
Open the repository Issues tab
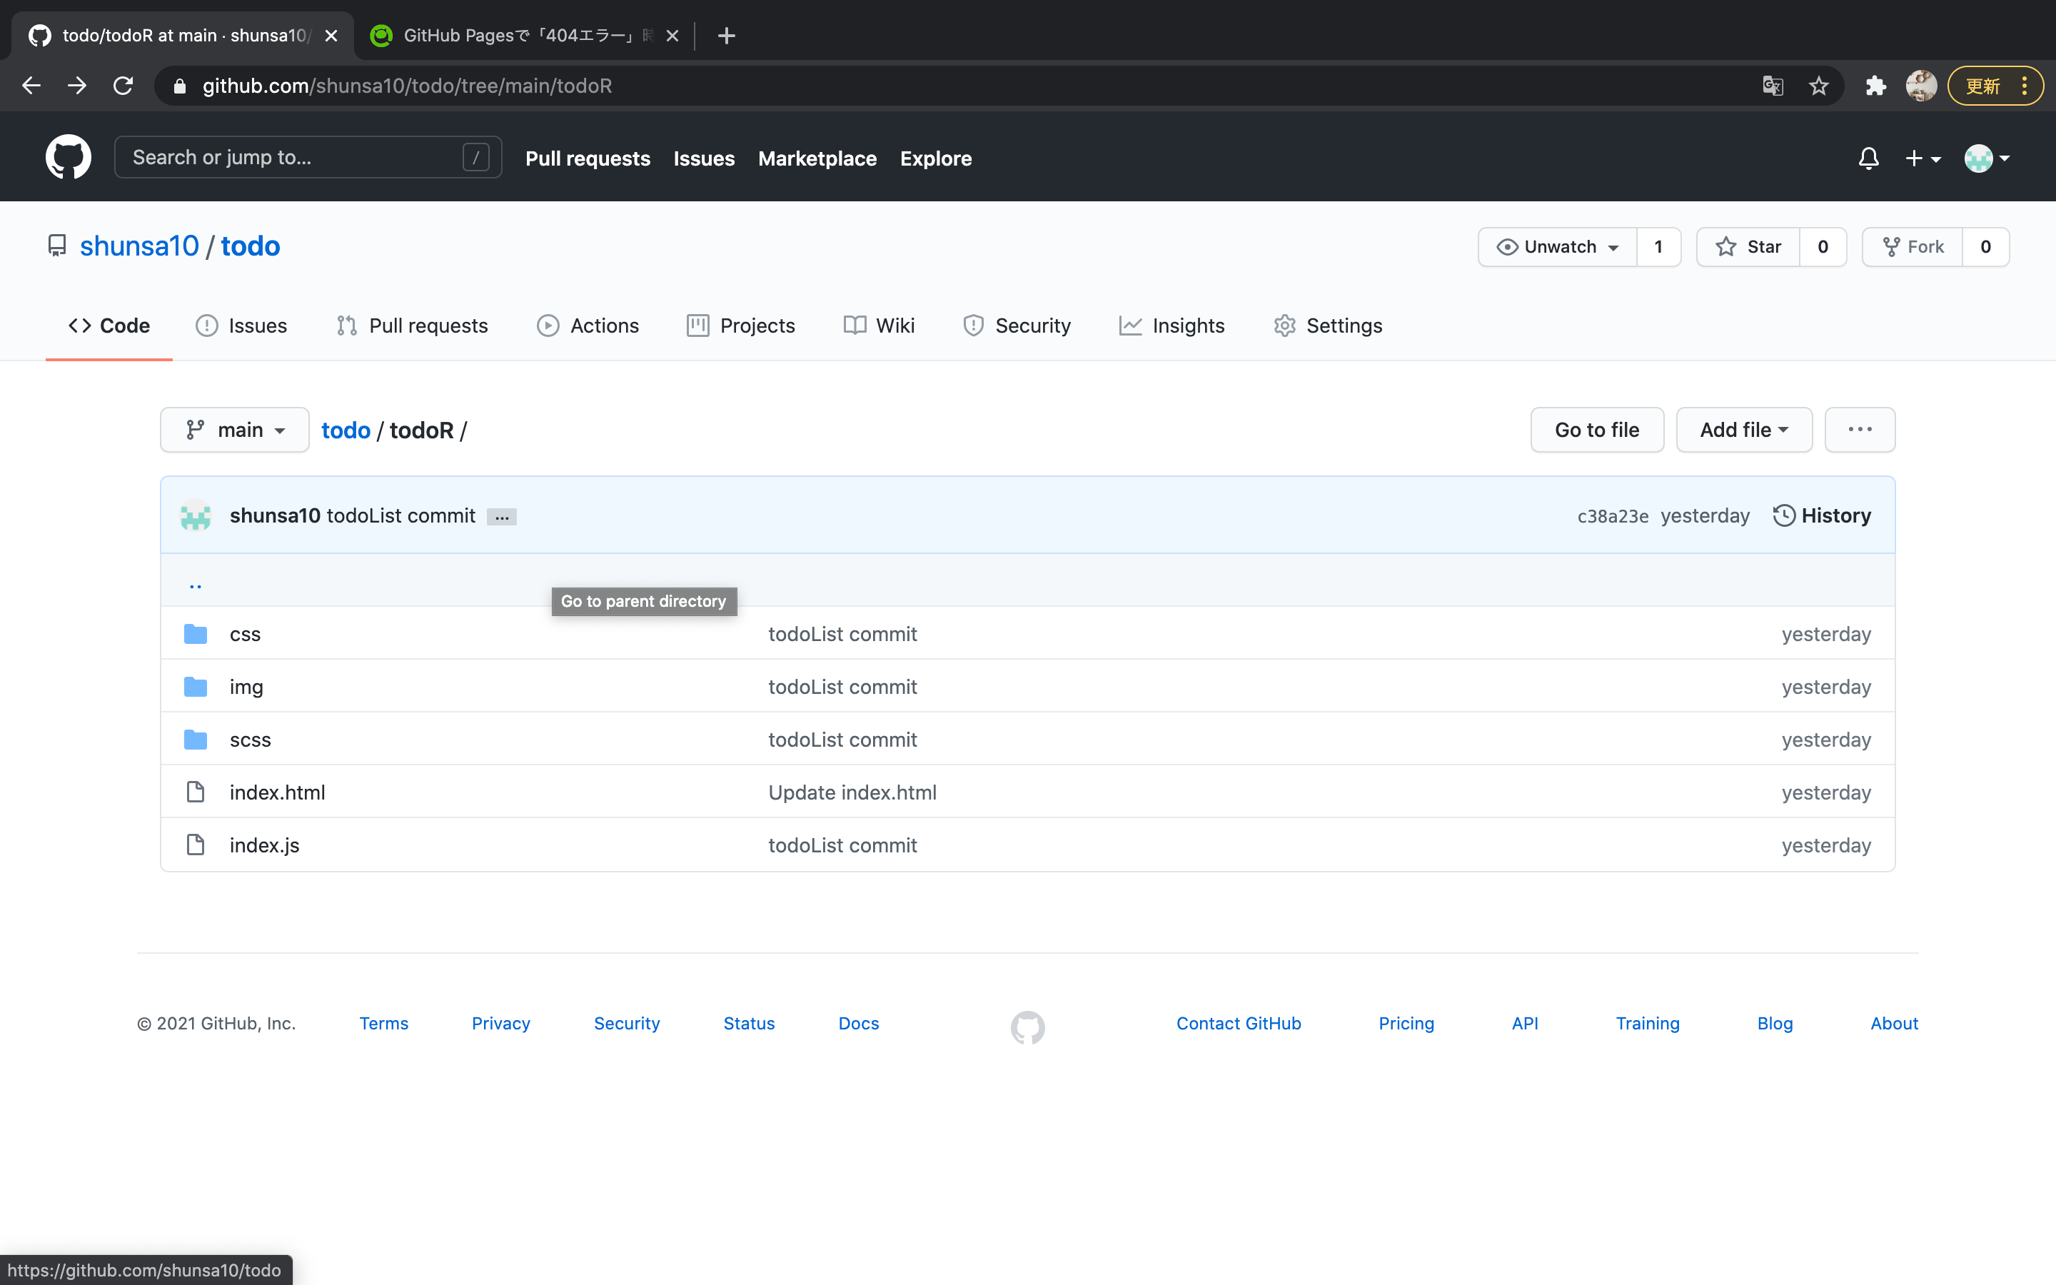click(241, 326)
